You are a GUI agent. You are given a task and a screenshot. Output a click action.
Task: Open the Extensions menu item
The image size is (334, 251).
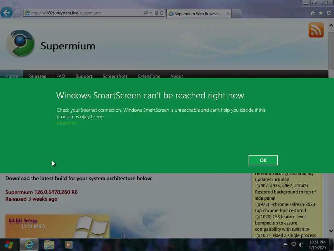pyautogui.click(x=149, y=76)
